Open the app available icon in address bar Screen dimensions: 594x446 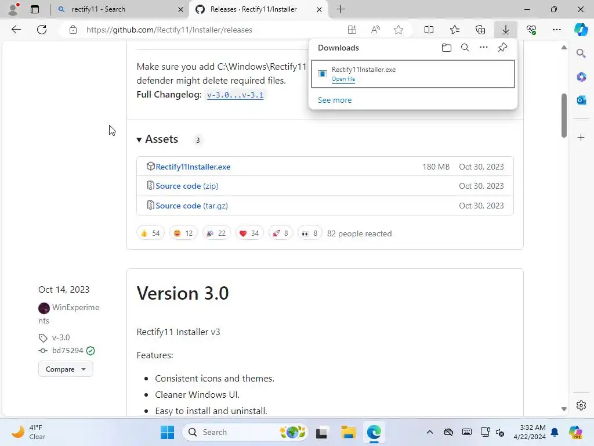[x=352, y=30]
